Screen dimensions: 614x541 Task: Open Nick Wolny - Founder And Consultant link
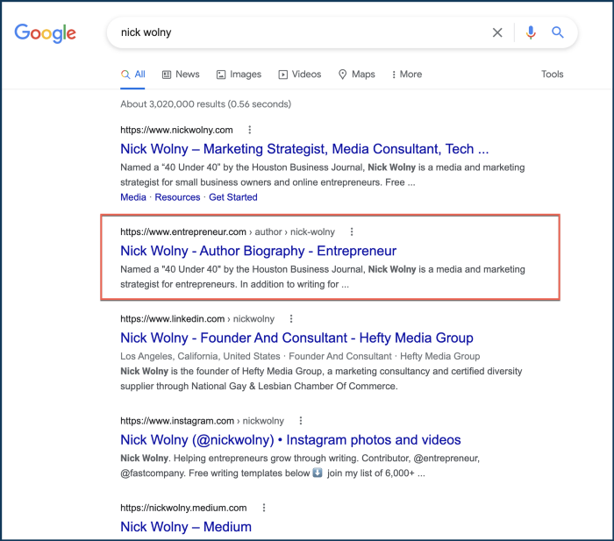(x=296, y=338)
